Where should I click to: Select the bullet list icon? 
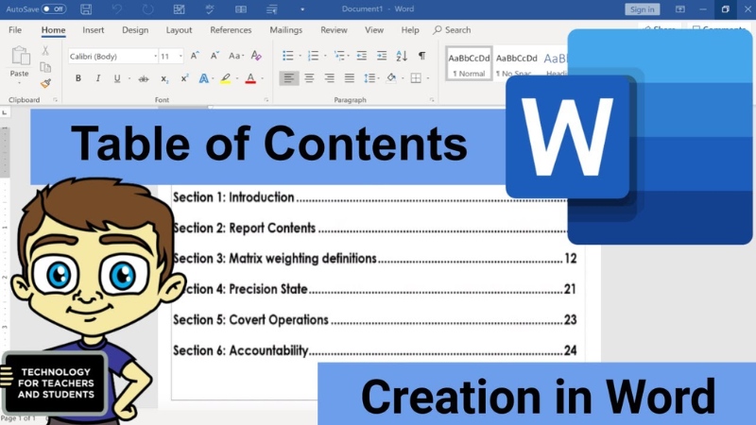(288, 56)
